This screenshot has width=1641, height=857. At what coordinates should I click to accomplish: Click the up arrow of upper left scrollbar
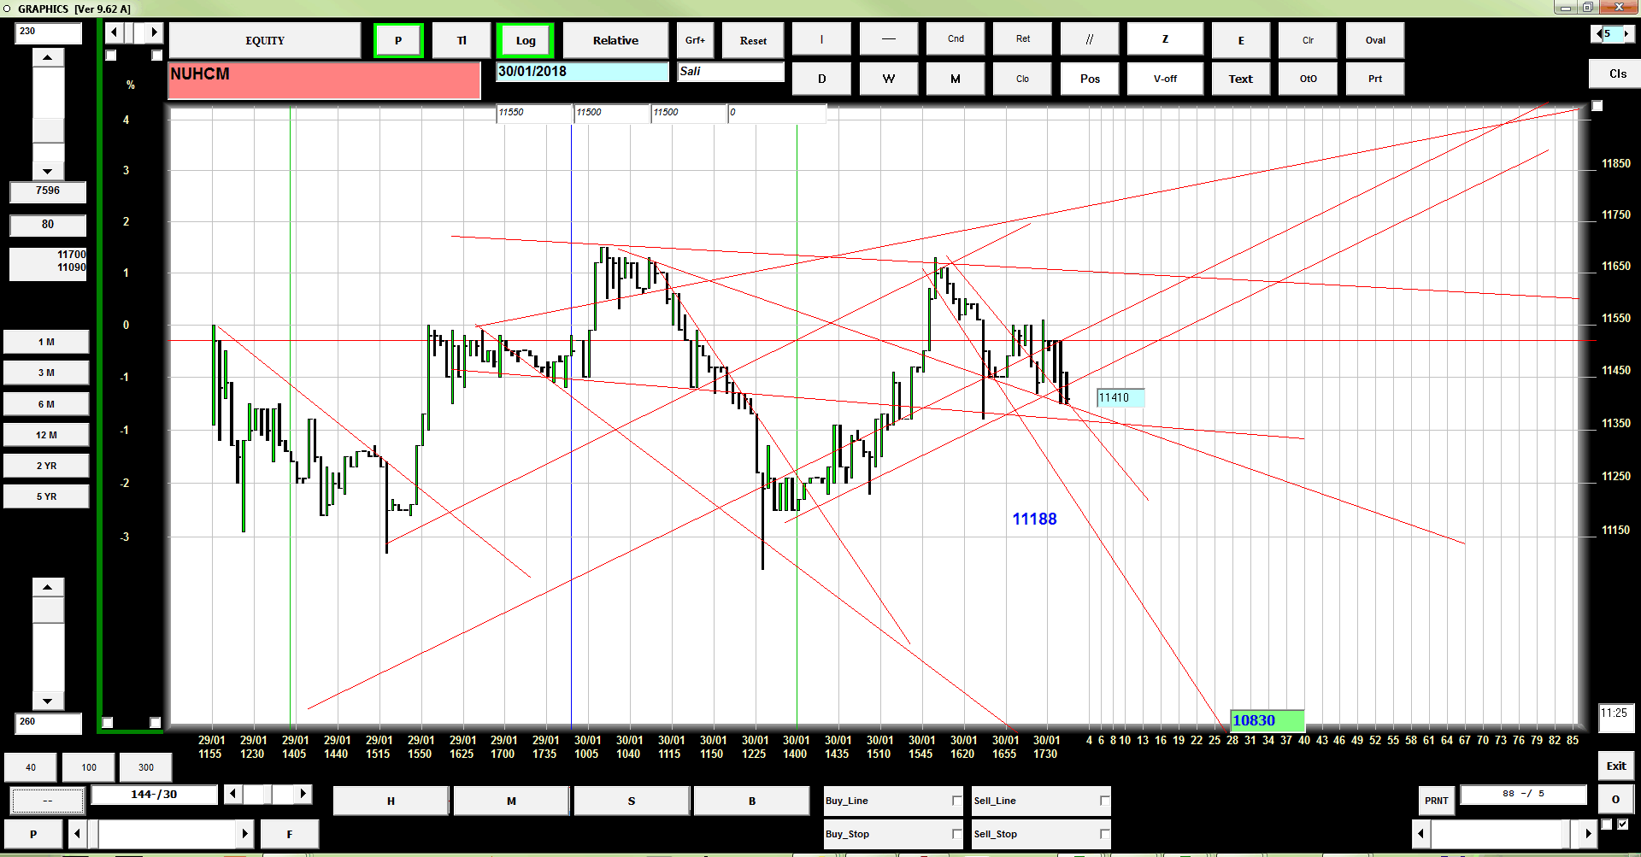(x=48, y=58)
